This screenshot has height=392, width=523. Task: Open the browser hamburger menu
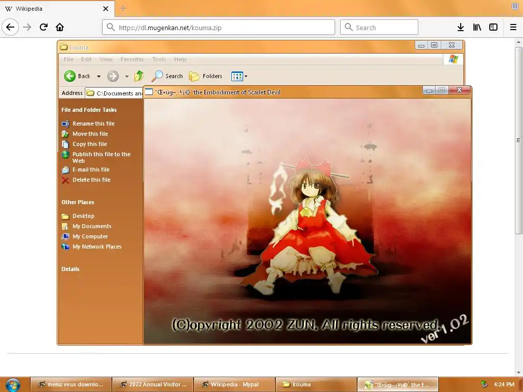[513, 28]
